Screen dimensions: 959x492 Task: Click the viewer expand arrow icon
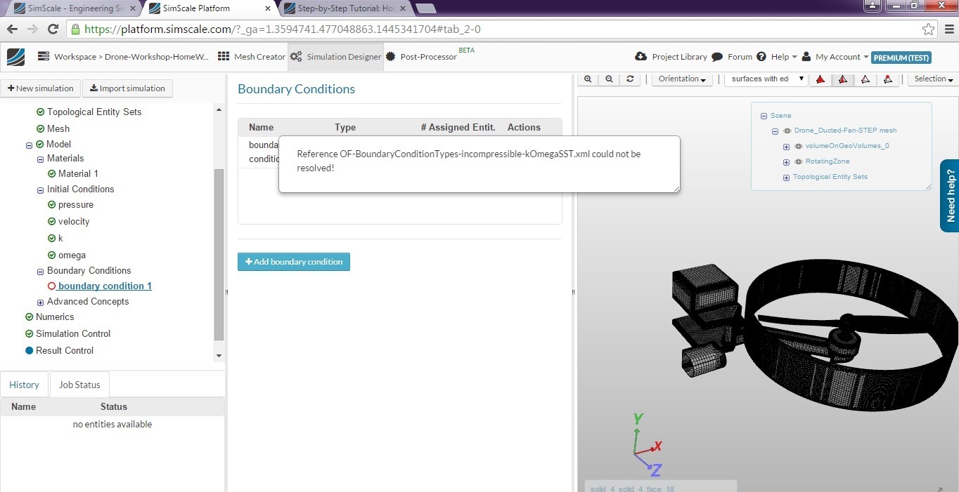[x=940, y=488]
